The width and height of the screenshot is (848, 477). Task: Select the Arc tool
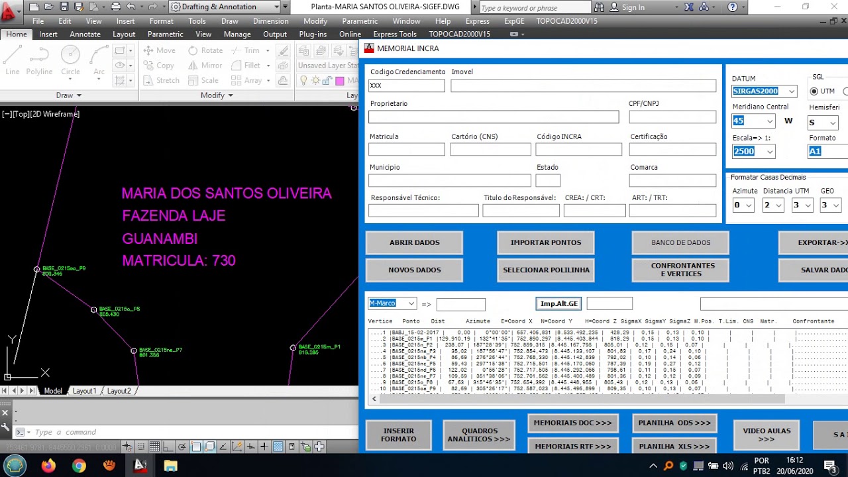click(99, 61)
